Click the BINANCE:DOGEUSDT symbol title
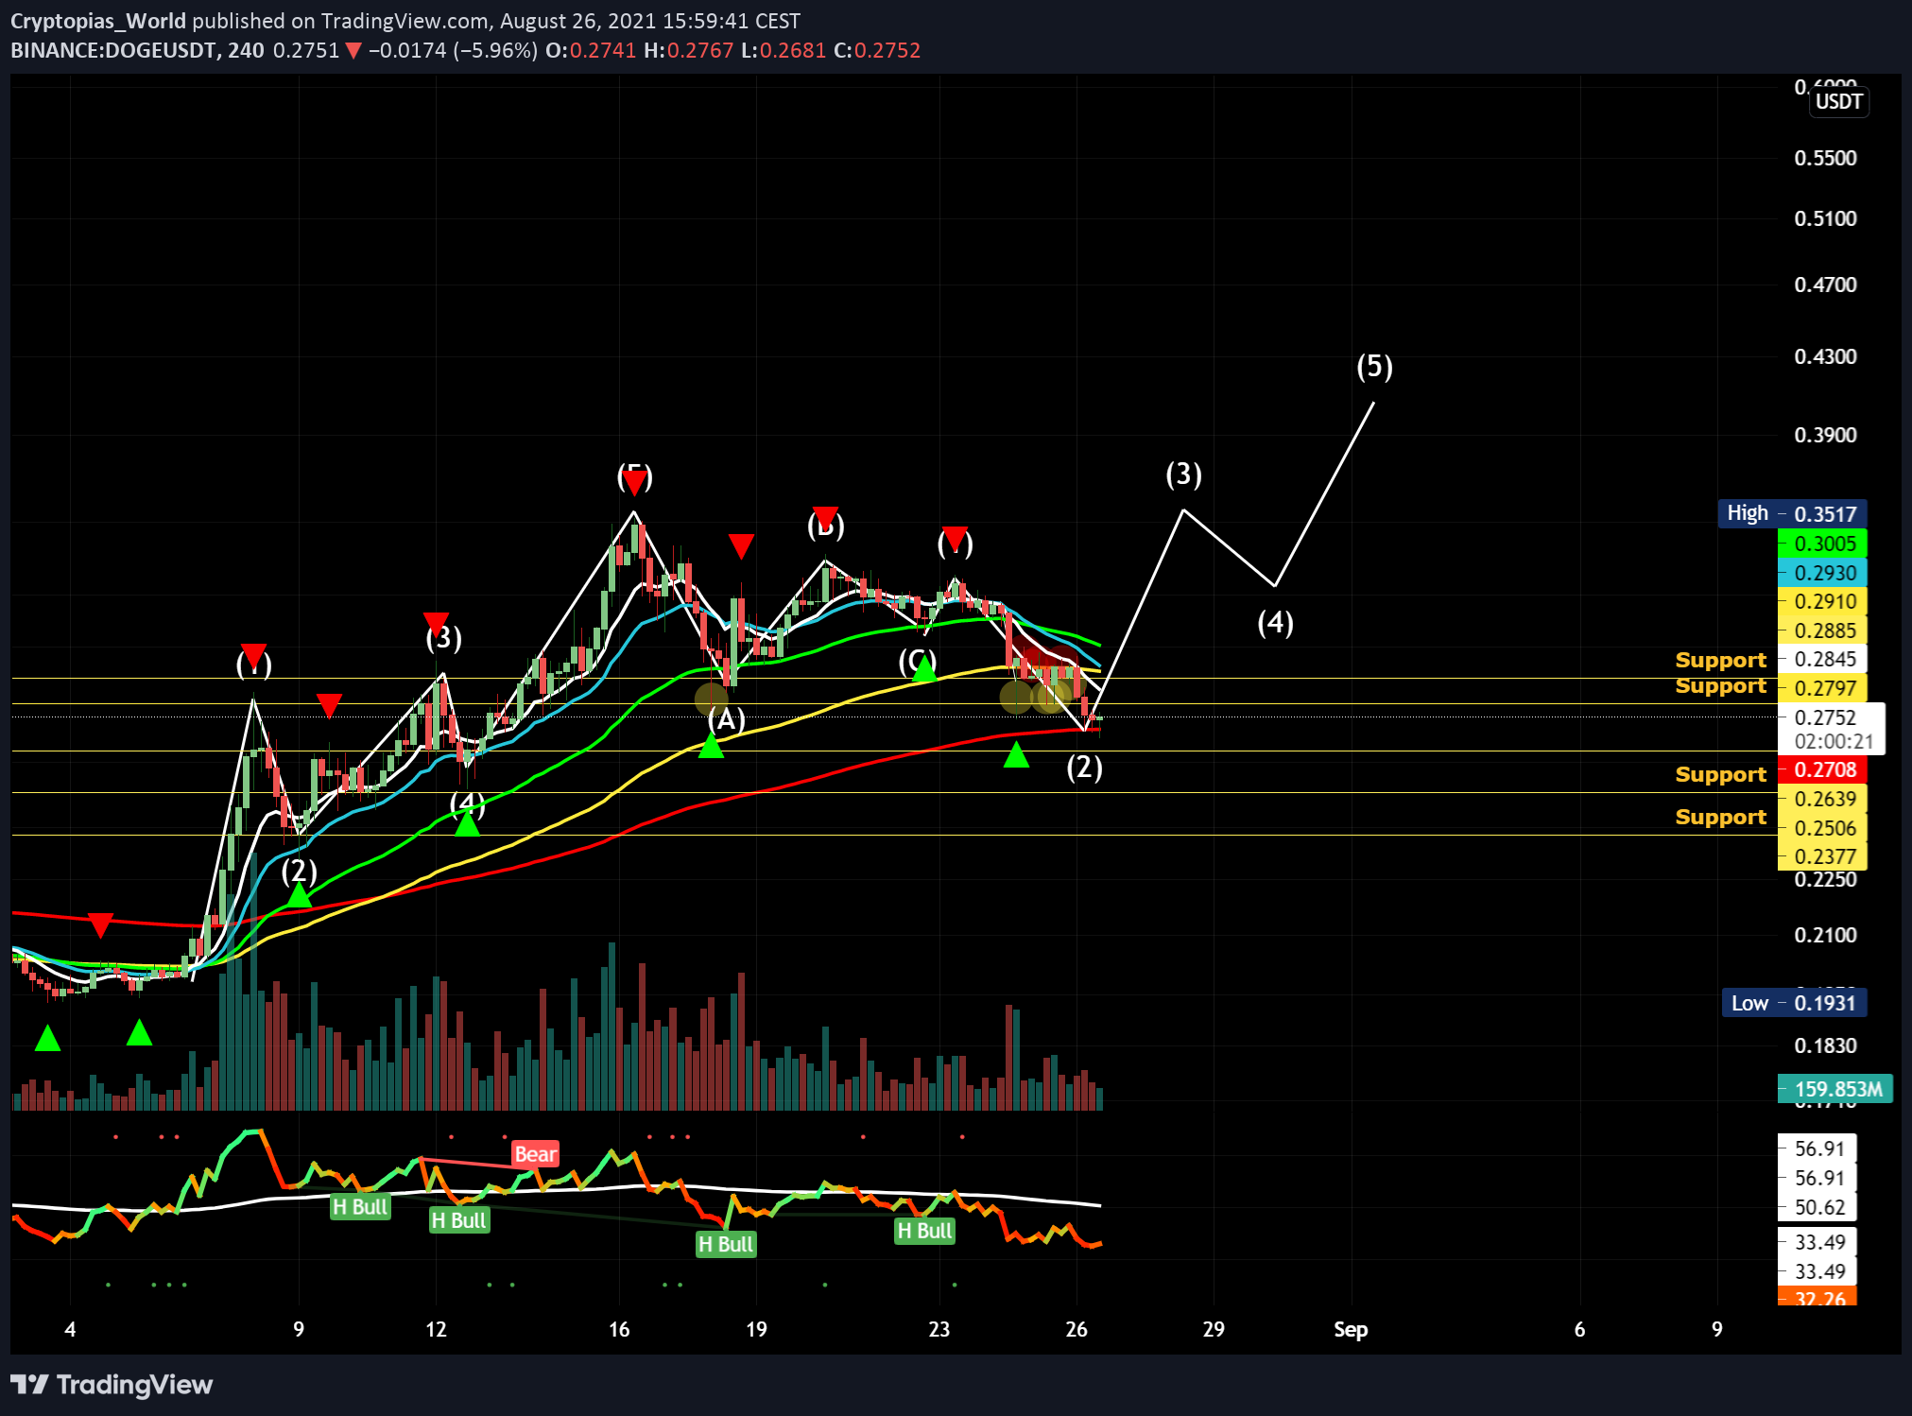Screen dimensions: 1912x1416 (113, 50)
